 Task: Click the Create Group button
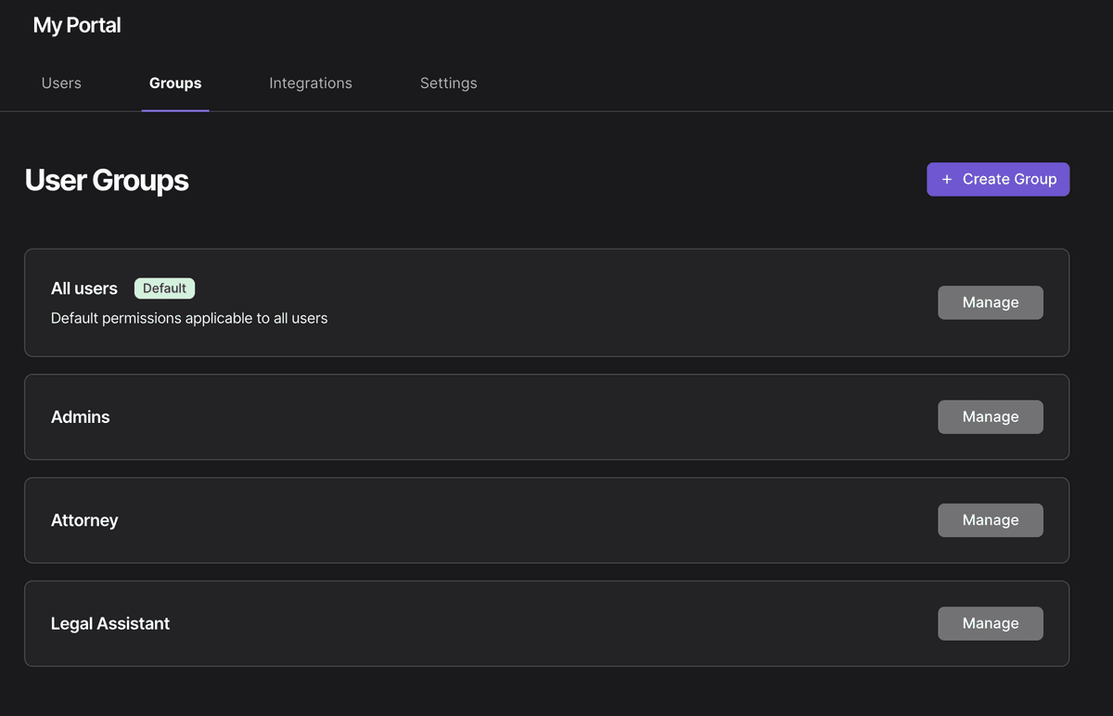click(998, 179)
